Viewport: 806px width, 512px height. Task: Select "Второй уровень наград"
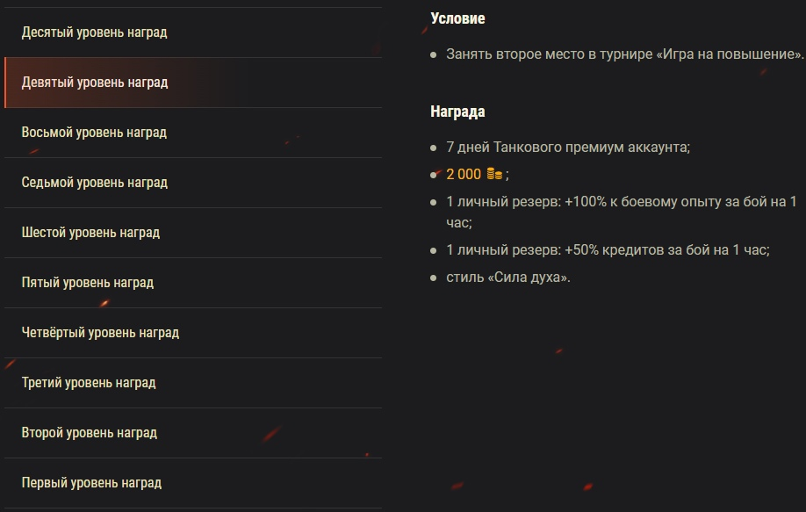(90, 433)
